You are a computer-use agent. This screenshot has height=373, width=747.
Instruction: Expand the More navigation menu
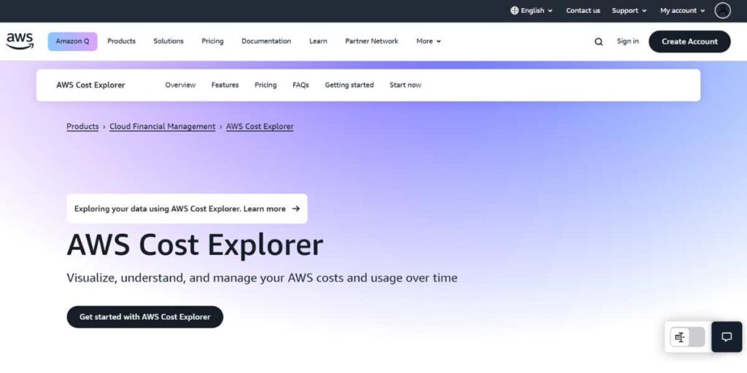428,42
